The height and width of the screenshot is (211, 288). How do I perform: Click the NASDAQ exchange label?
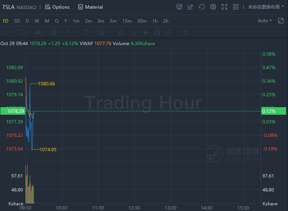coord(26,8)
